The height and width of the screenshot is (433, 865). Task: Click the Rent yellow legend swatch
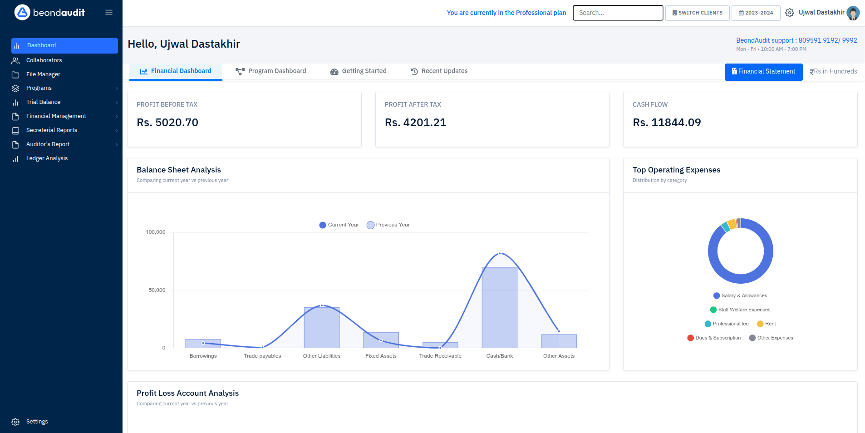[x=760, y=324]
